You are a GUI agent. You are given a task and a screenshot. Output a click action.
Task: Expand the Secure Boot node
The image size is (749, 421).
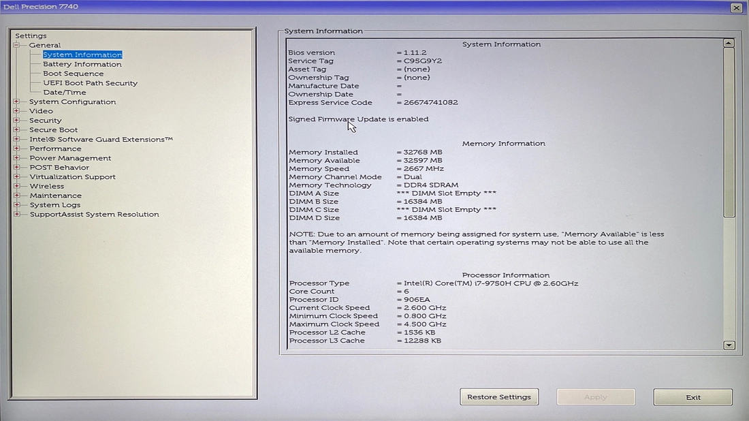[16, 129]
